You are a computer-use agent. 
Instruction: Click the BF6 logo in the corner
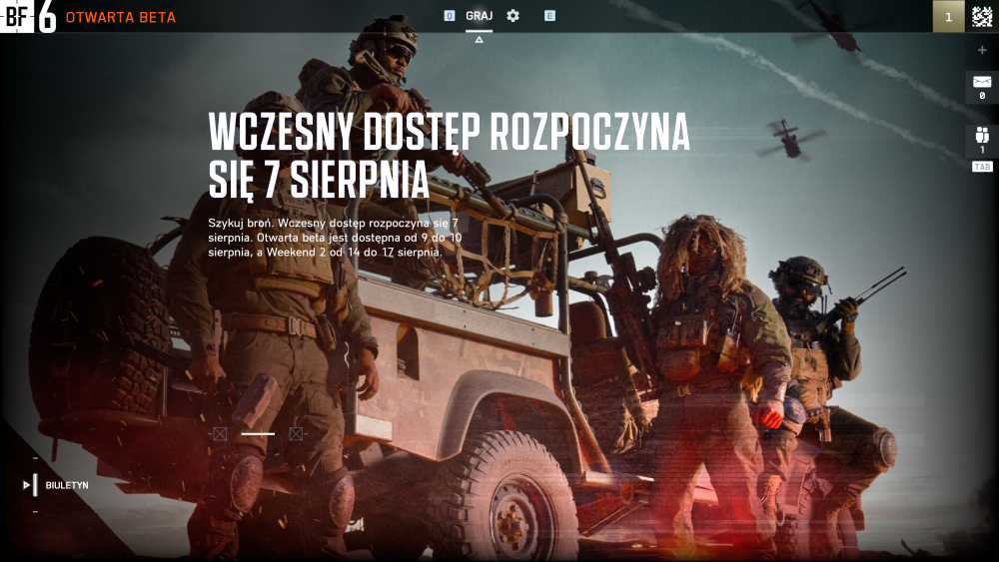(x=28, y=16)
